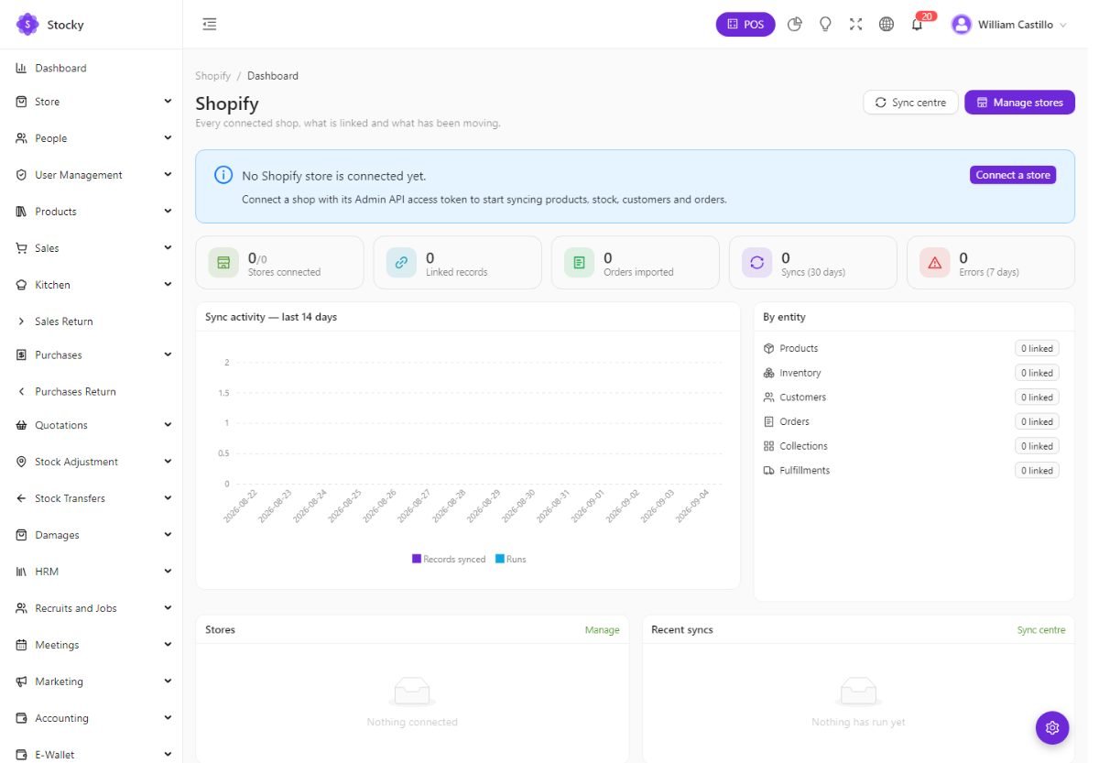Click the Quotations basket icon in sidebar
The width and height of the screenshot is (1099, 763).
(21, 425)
